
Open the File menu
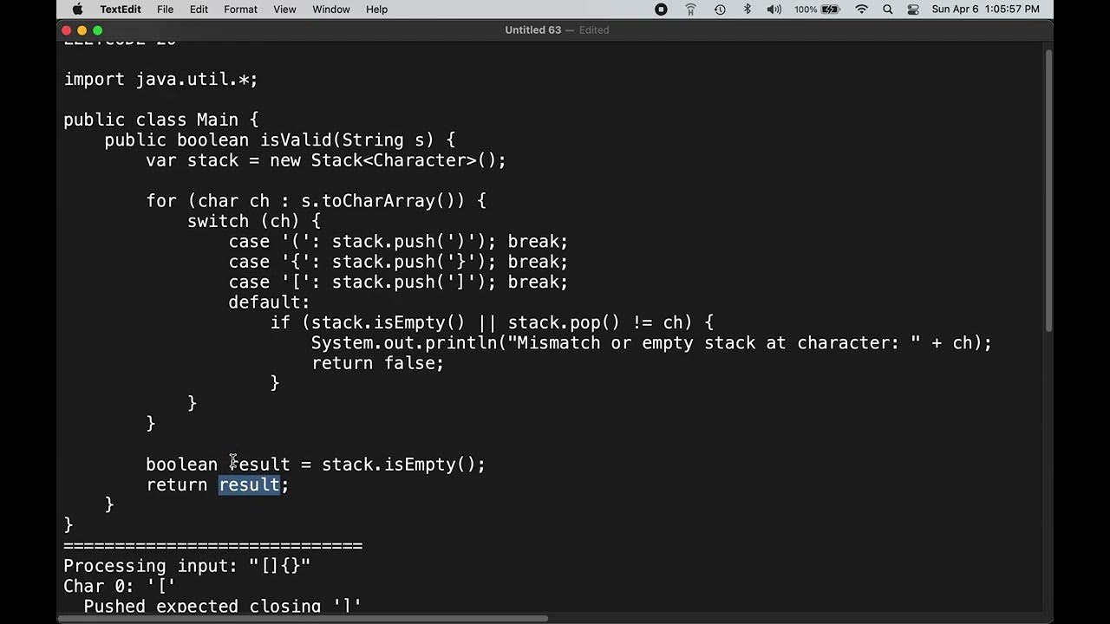tap(165, 10)
